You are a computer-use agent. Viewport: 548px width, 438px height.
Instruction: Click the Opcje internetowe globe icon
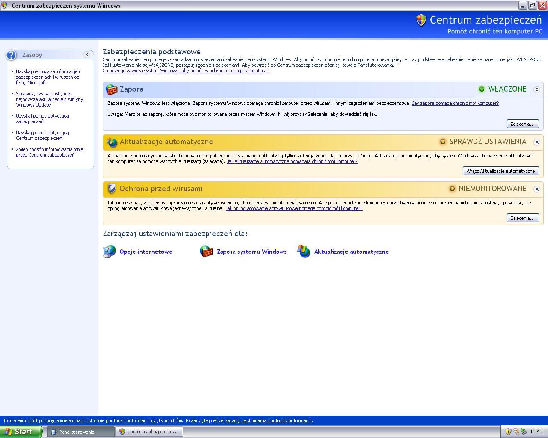point(110,252)
